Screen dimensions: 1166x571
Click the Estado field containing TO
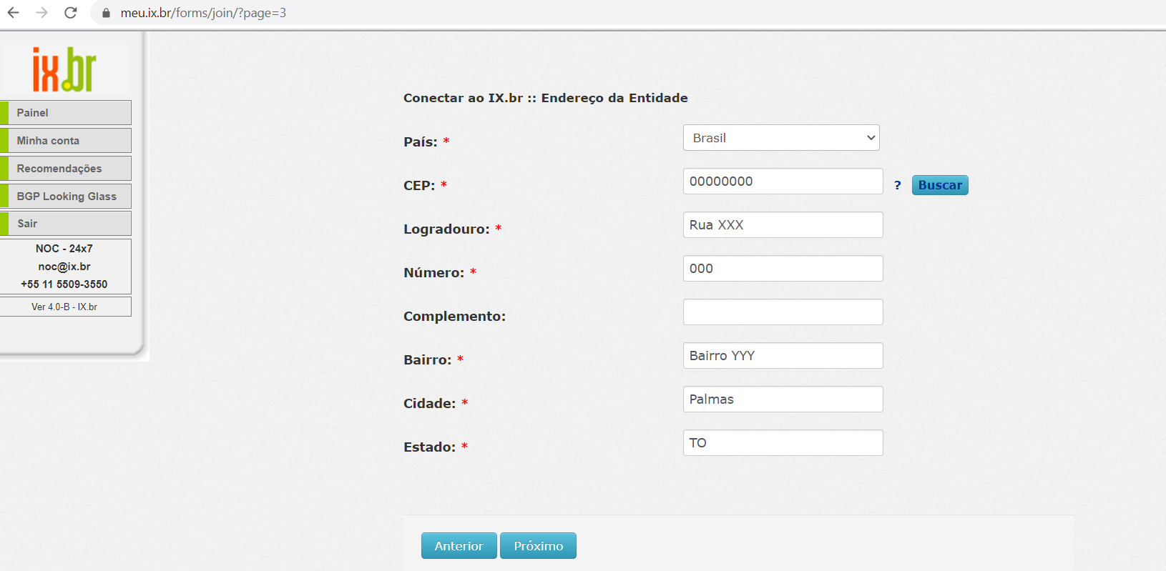783,443
